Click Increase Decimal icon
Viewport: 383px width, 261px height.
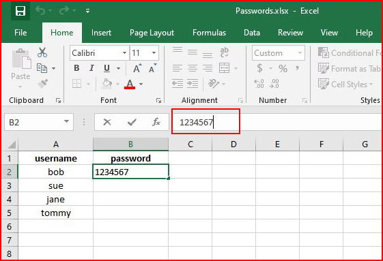click(x=259, y=84)
